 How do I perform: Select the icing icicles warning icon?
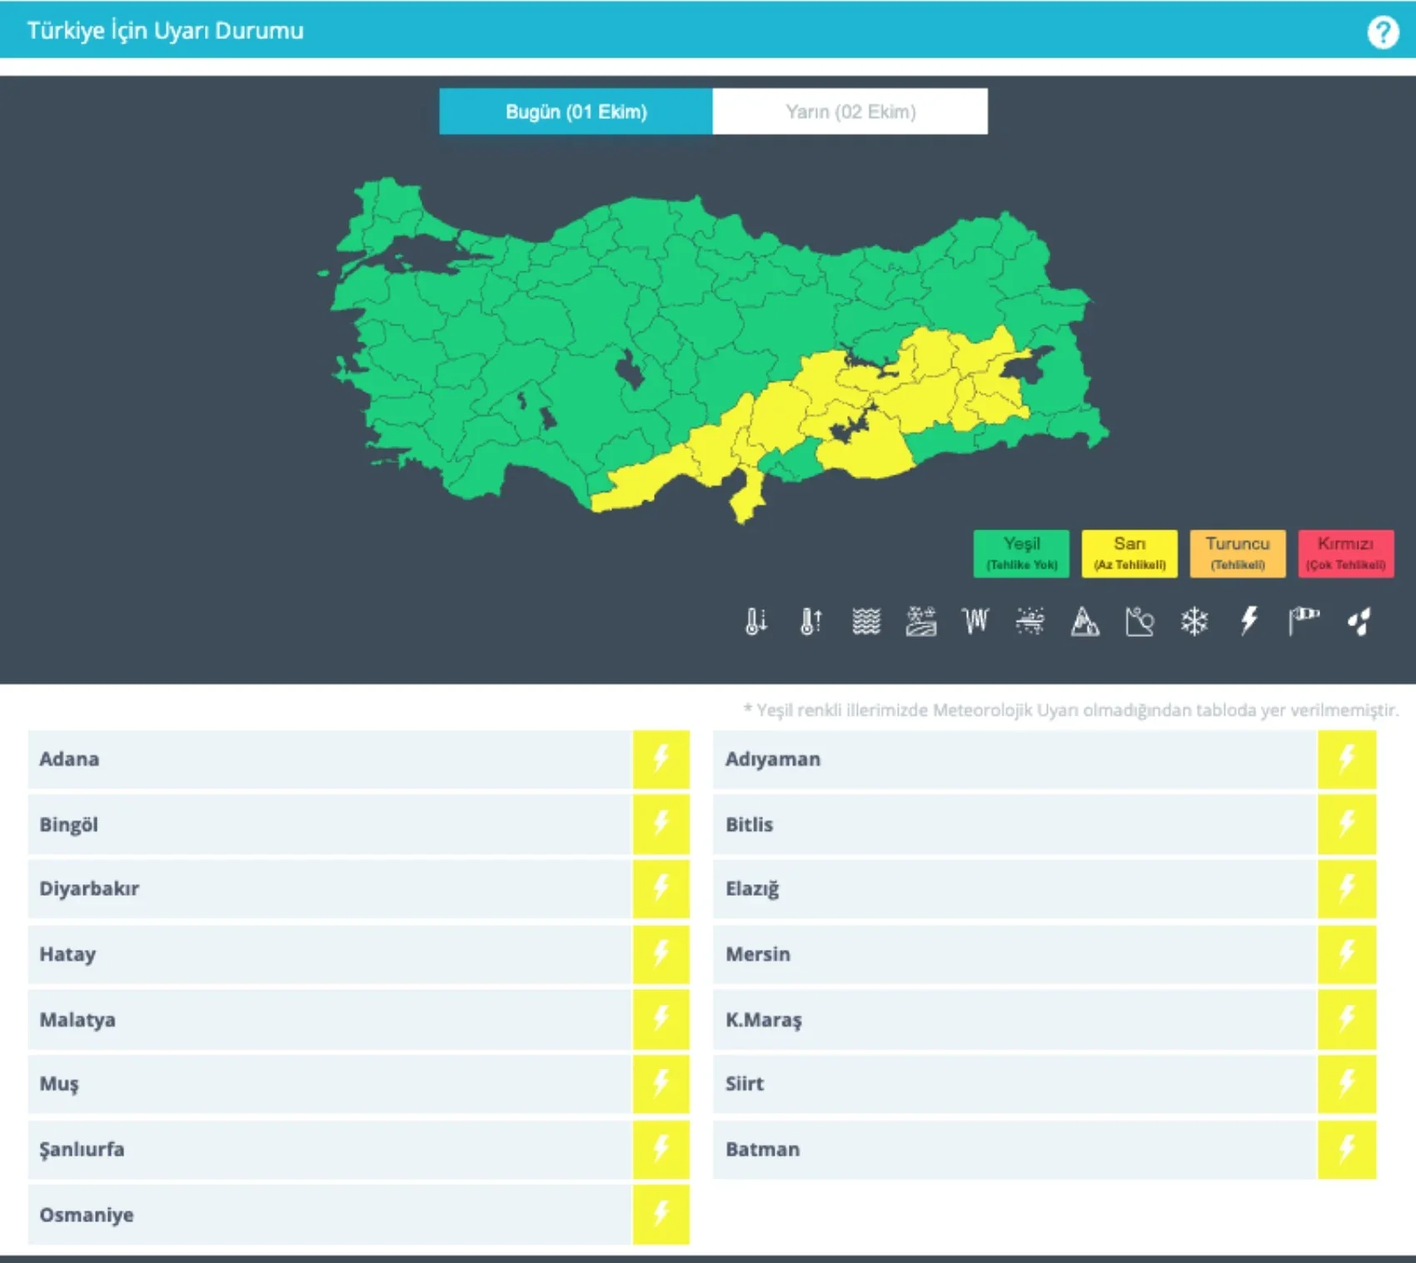(x=975, y=621)
